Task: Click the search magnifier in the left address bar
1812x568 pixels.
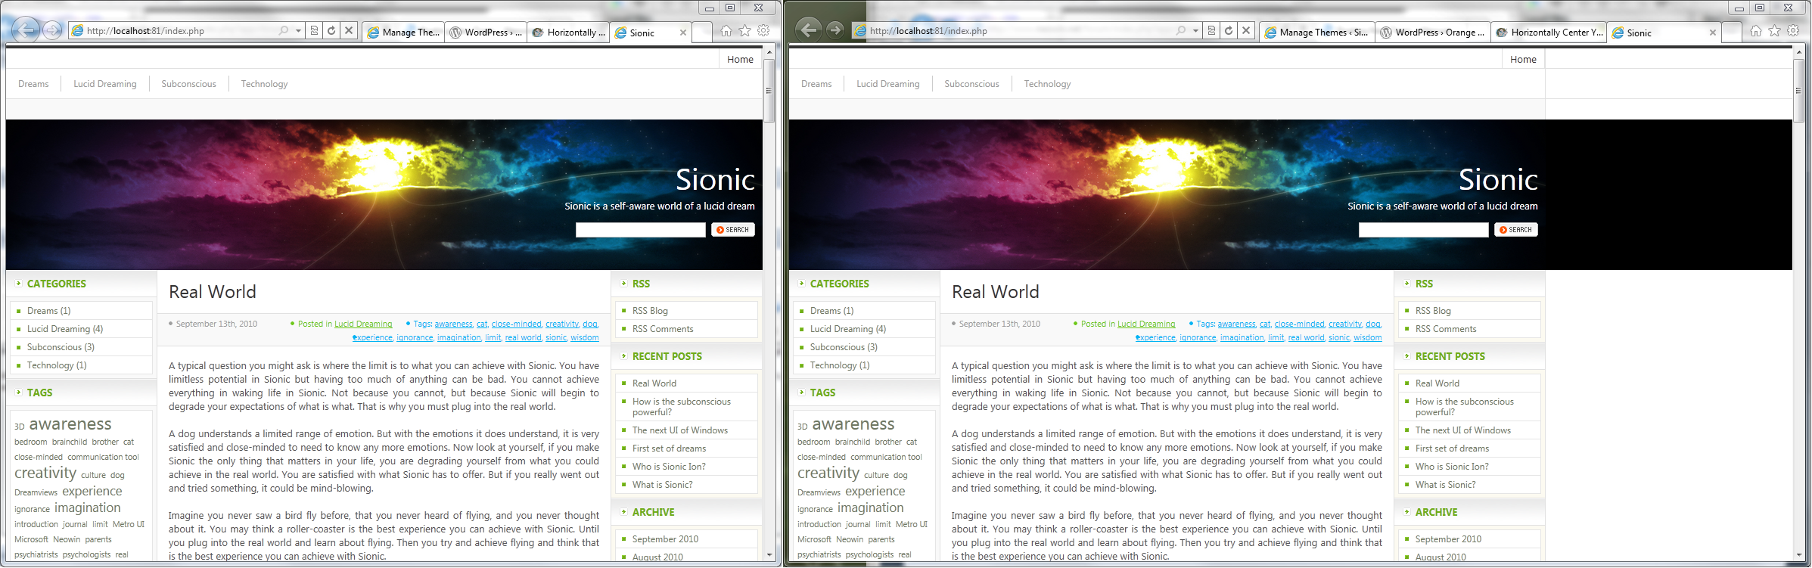Action: pyautogui.click(x=284, y=31)
